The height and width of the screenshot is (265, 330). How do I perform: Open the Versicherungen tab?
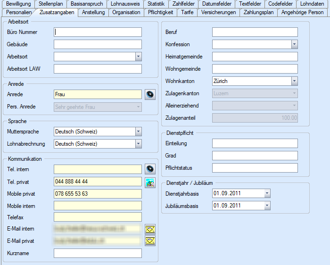218,12
